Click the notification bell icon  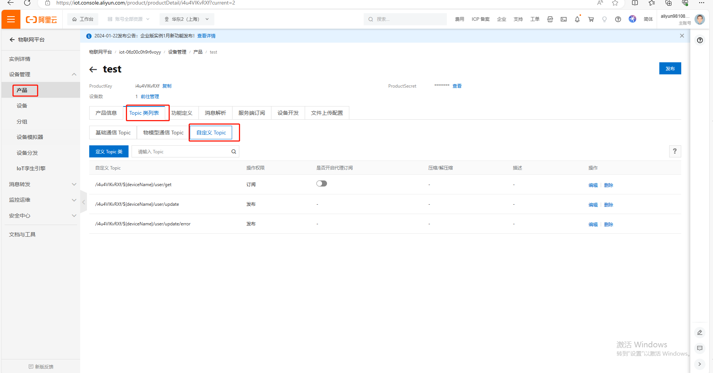(577, 19)
